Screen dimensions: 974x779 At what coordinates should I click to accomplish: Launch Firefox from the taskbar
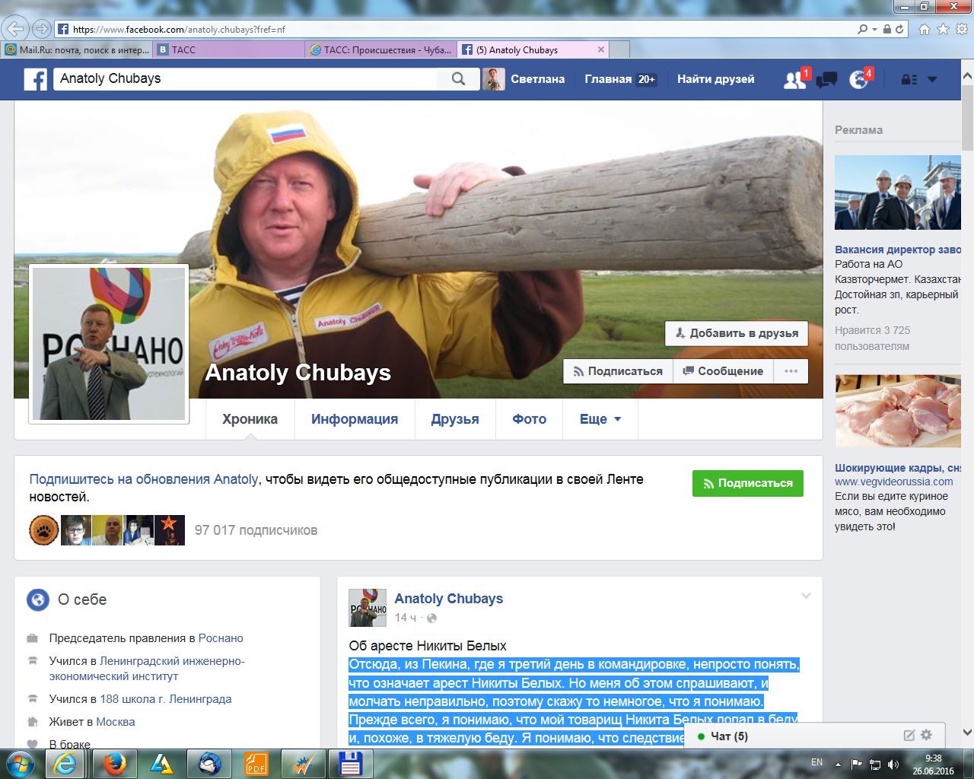(x=114, y=762)
